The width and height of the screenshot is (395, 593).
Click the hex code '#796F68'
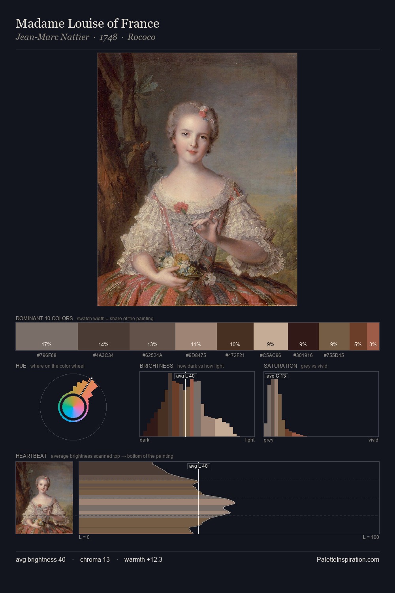point(47,355)
